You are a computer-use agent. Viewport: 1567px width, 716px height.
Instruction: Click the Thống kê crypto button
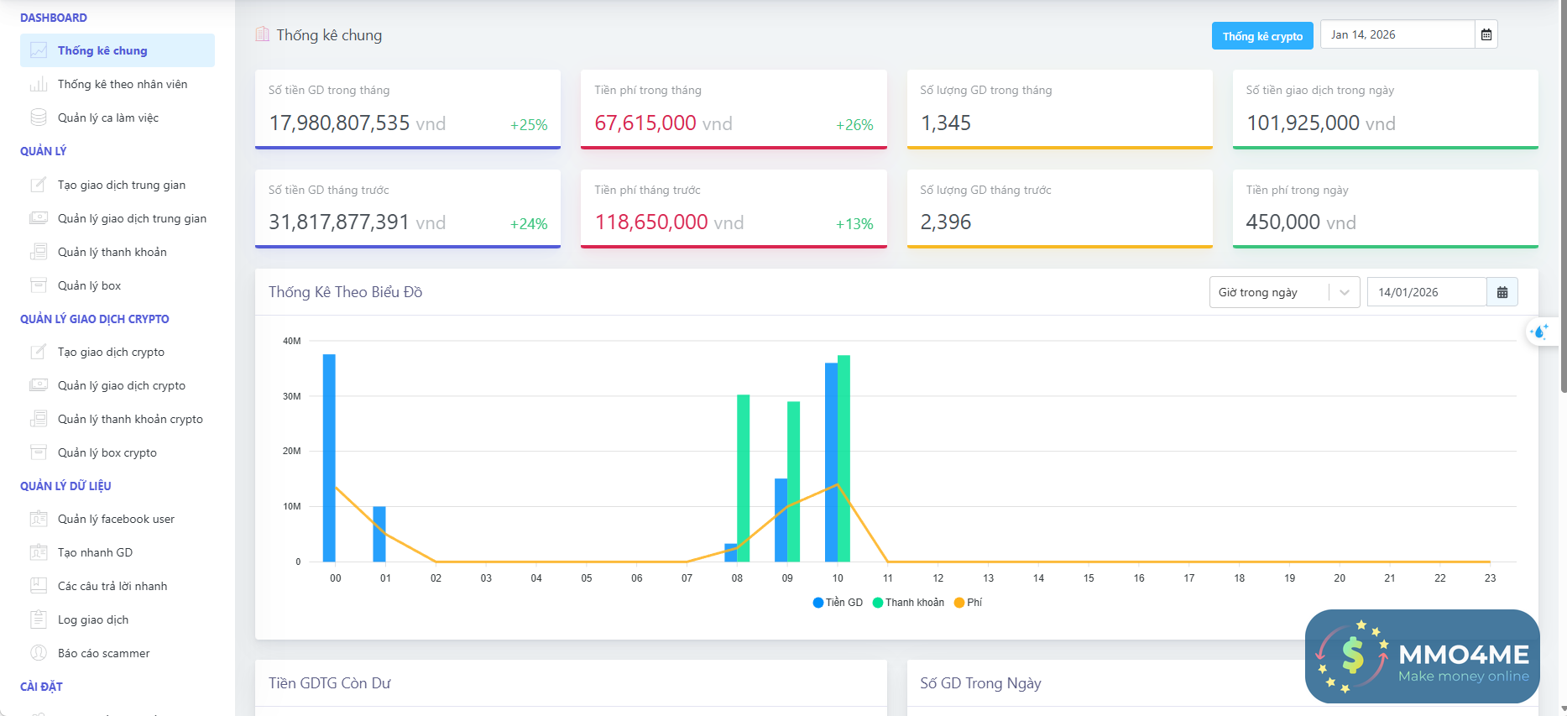(x=1262, y=36)
